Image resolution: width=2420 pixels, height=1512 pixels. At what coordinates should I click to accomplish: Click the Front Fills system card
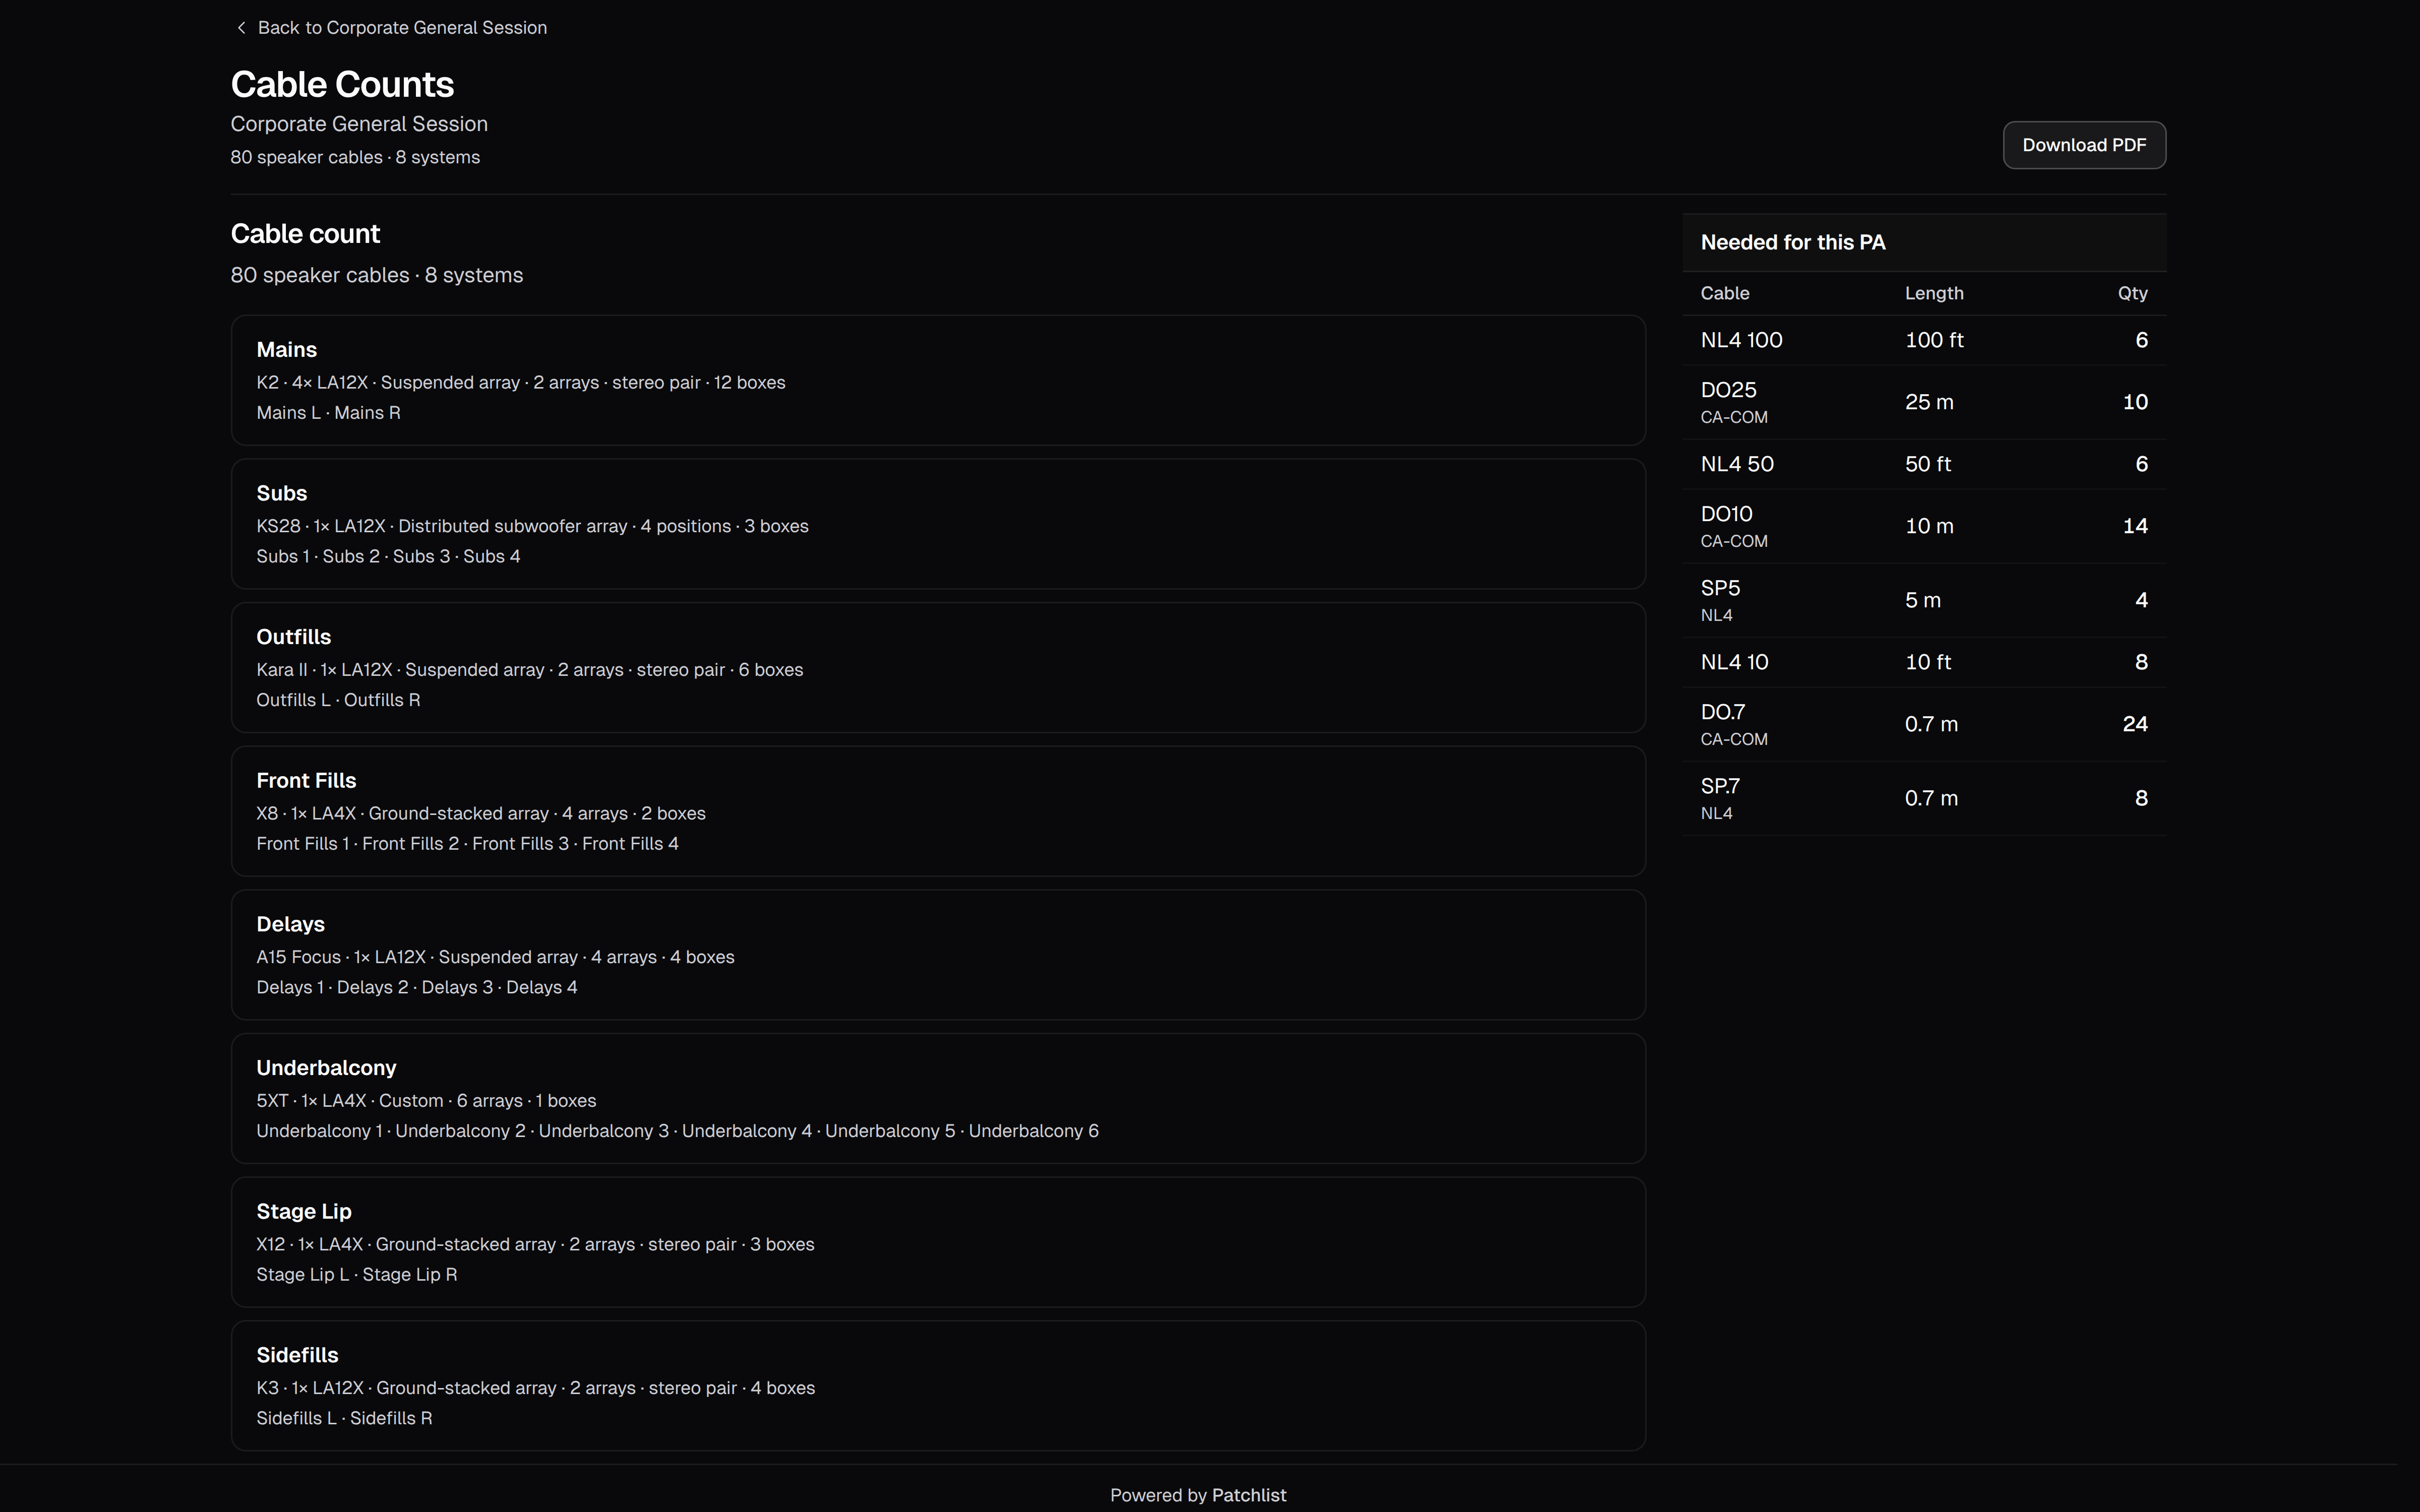(x=938, y=811)
